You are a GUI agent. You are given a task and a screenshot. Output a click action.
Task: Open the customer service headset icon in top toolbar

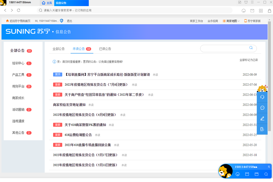pos(244,11)
